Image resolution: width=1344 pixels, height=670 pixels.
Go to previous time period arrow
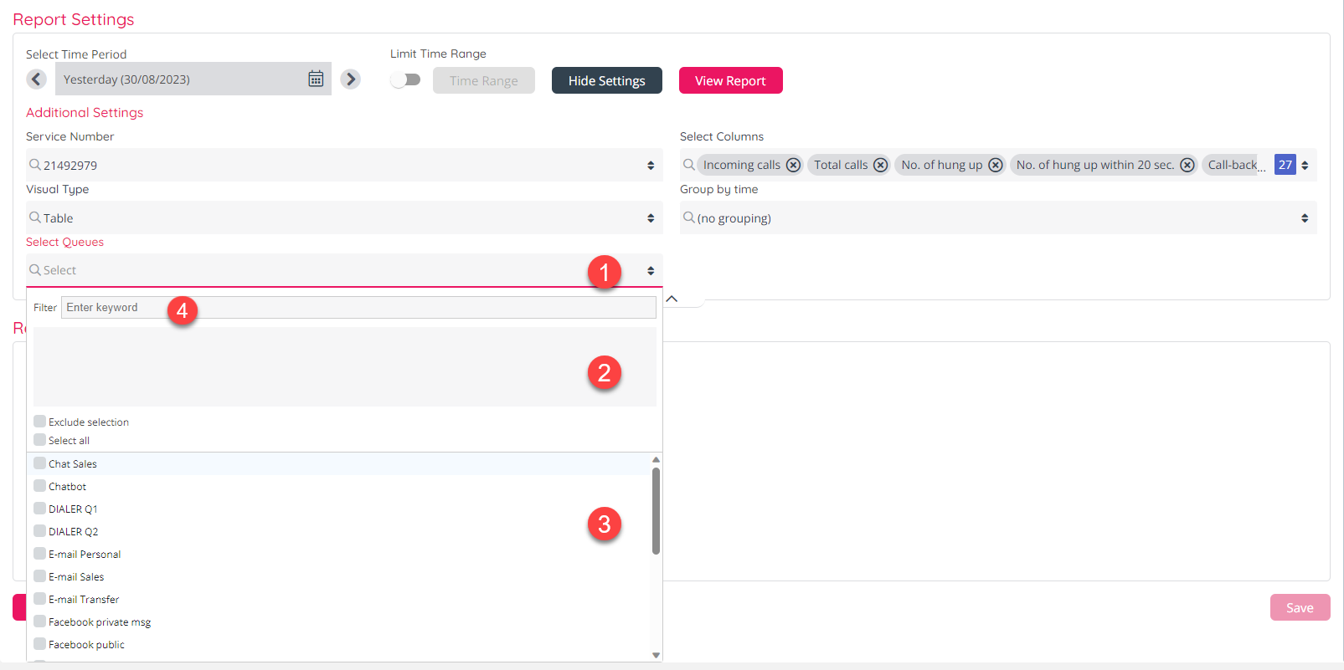[x=36, y=79]
